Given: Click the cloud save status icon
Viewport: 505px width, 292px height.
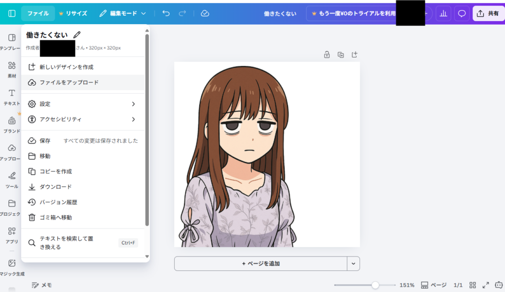Looking at the screenshot, I should click(x=205, y=13).
